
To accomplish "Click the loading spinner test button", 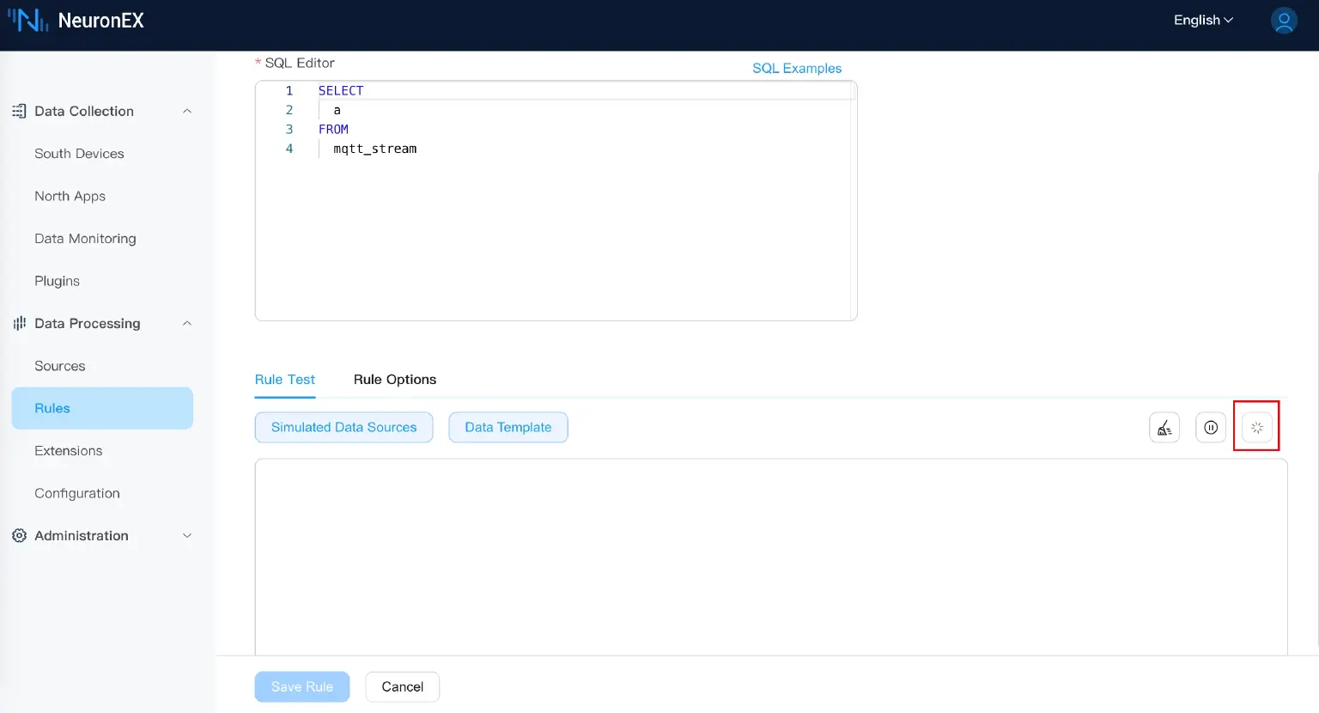I will [1256, 428].
